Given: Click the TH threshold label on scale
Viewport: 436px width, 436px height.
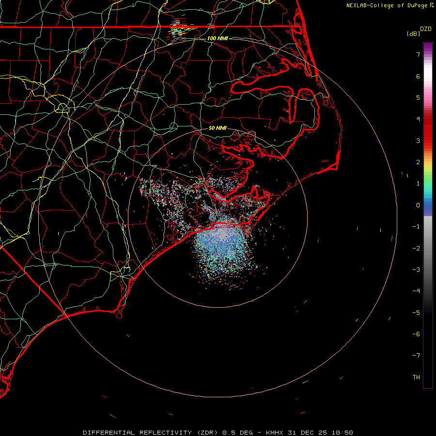Looking at the screenshot, I should (416, 377).
